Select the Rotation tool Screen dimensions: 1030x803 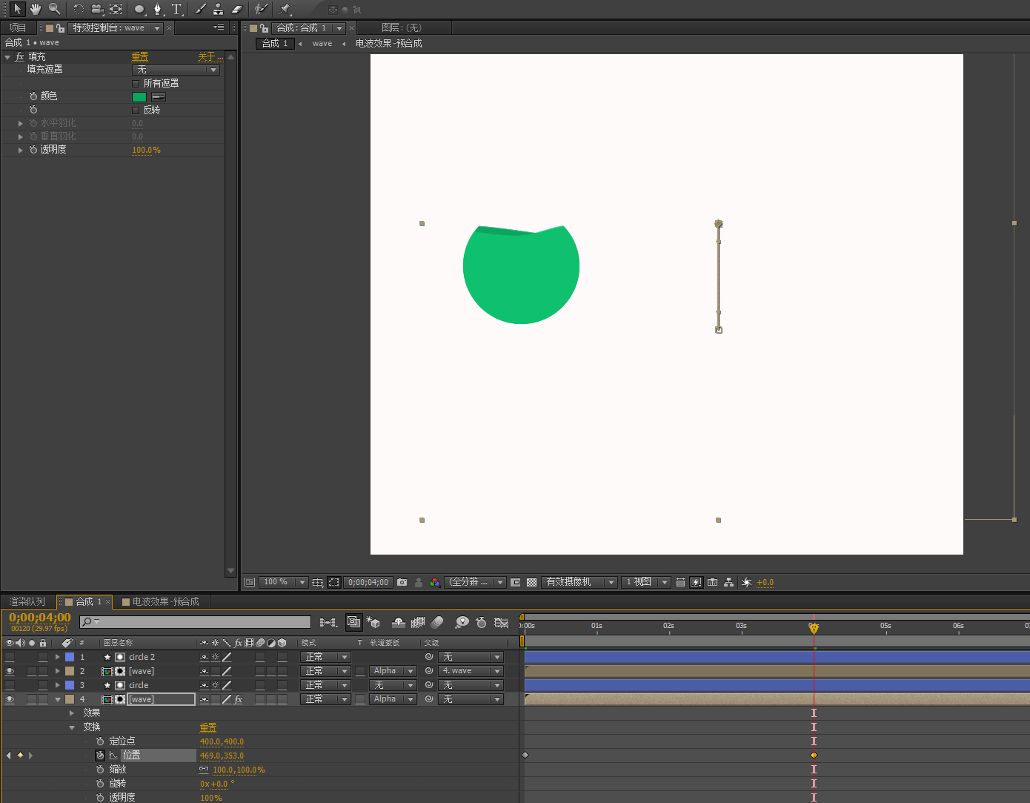[x=79, y=9]
